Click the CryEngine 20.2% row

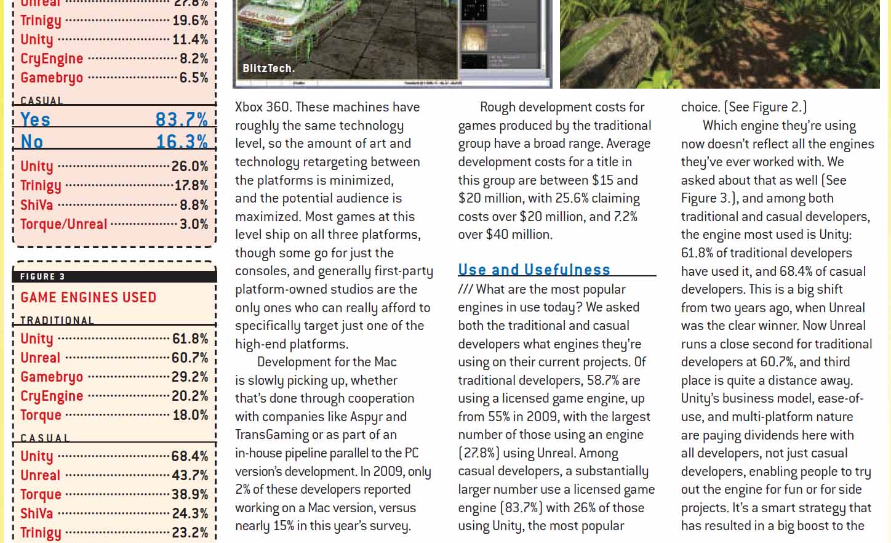click(114, 396)
